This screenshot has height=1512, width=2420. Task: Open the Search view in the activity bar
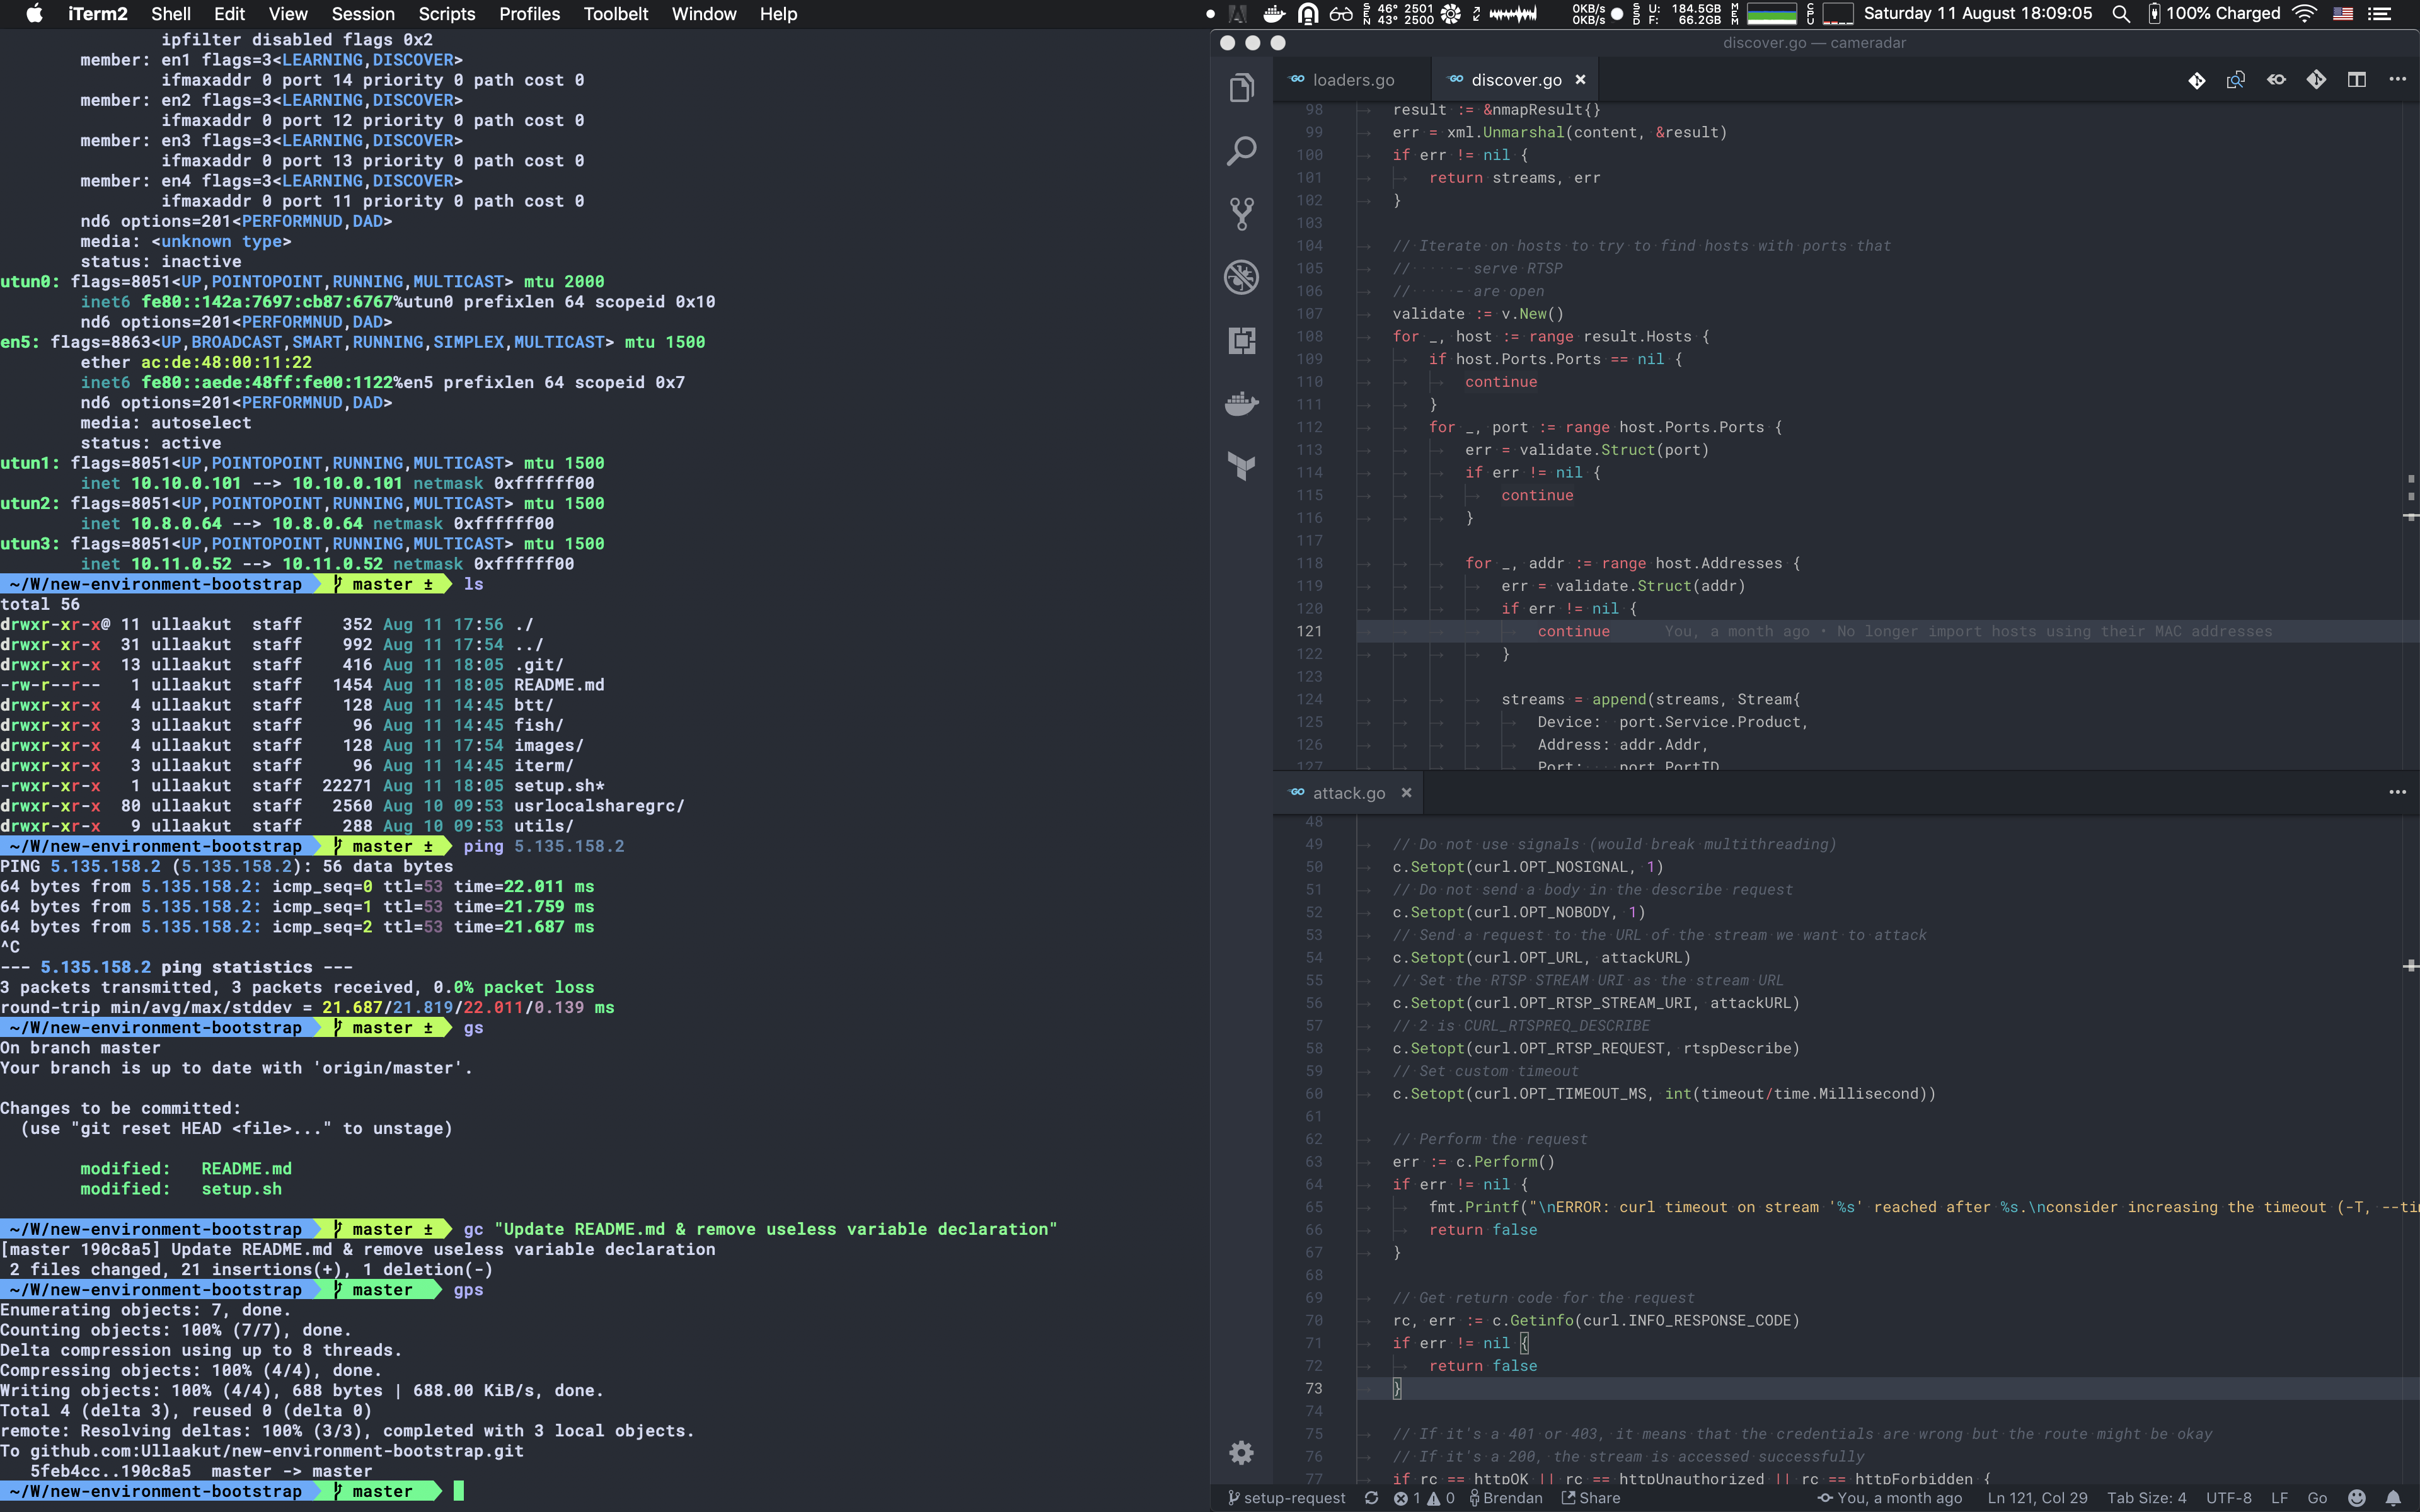pyautogui.click(x=1241, y=151)
